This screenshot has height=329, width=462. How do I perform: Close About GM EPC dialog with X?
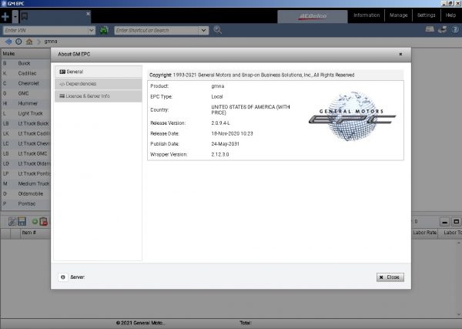[400, 54]
